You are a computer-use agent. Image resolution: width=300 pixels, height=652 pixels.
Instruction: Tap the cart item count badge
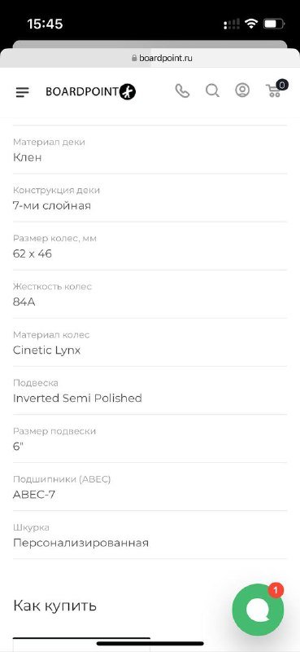click(x=282, y=86)
